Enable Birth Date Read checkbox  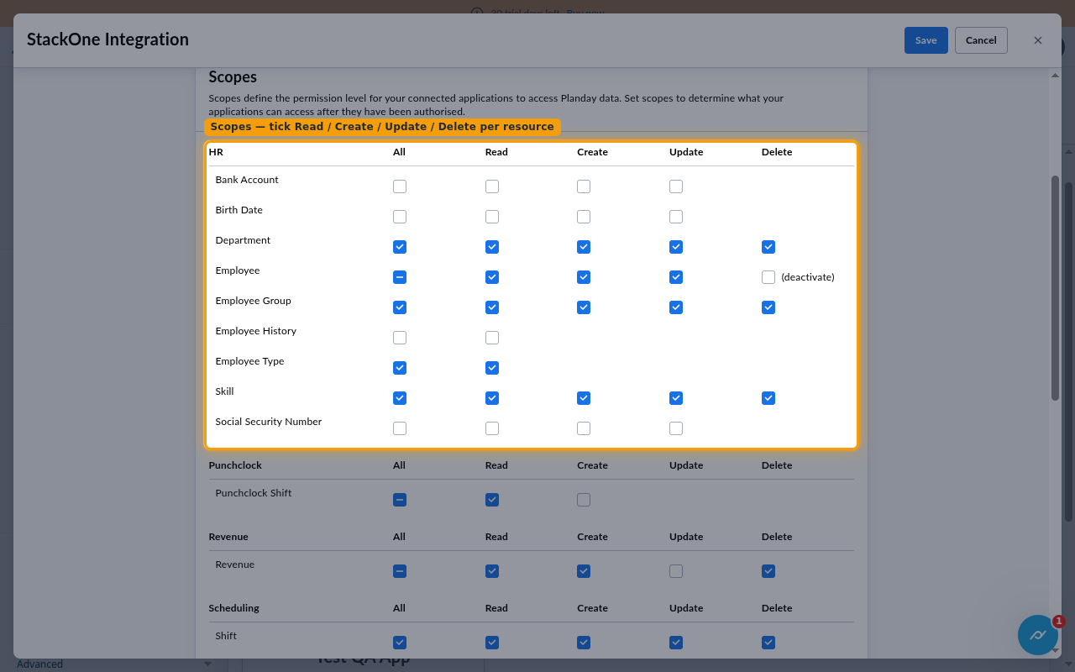pyautogui.click(x=492, y=217)
